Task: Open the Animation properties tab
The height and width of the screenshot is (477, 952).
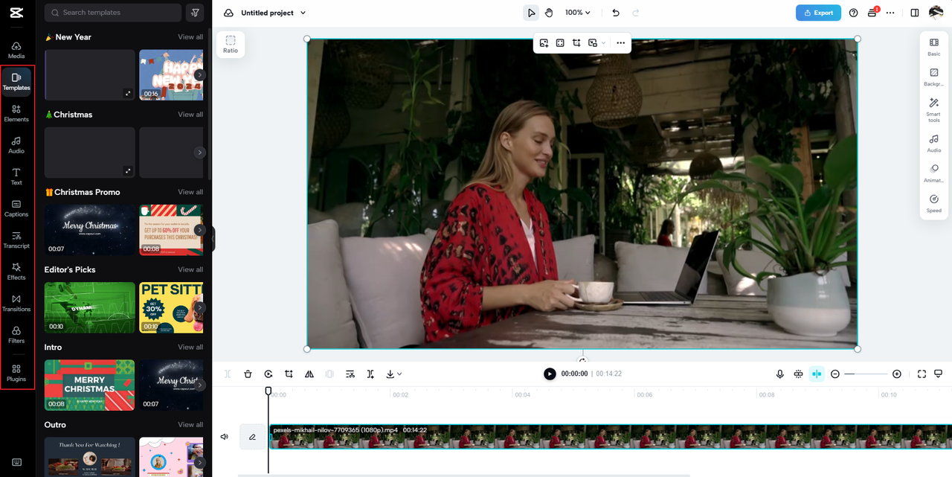Action: coord(934,173)
